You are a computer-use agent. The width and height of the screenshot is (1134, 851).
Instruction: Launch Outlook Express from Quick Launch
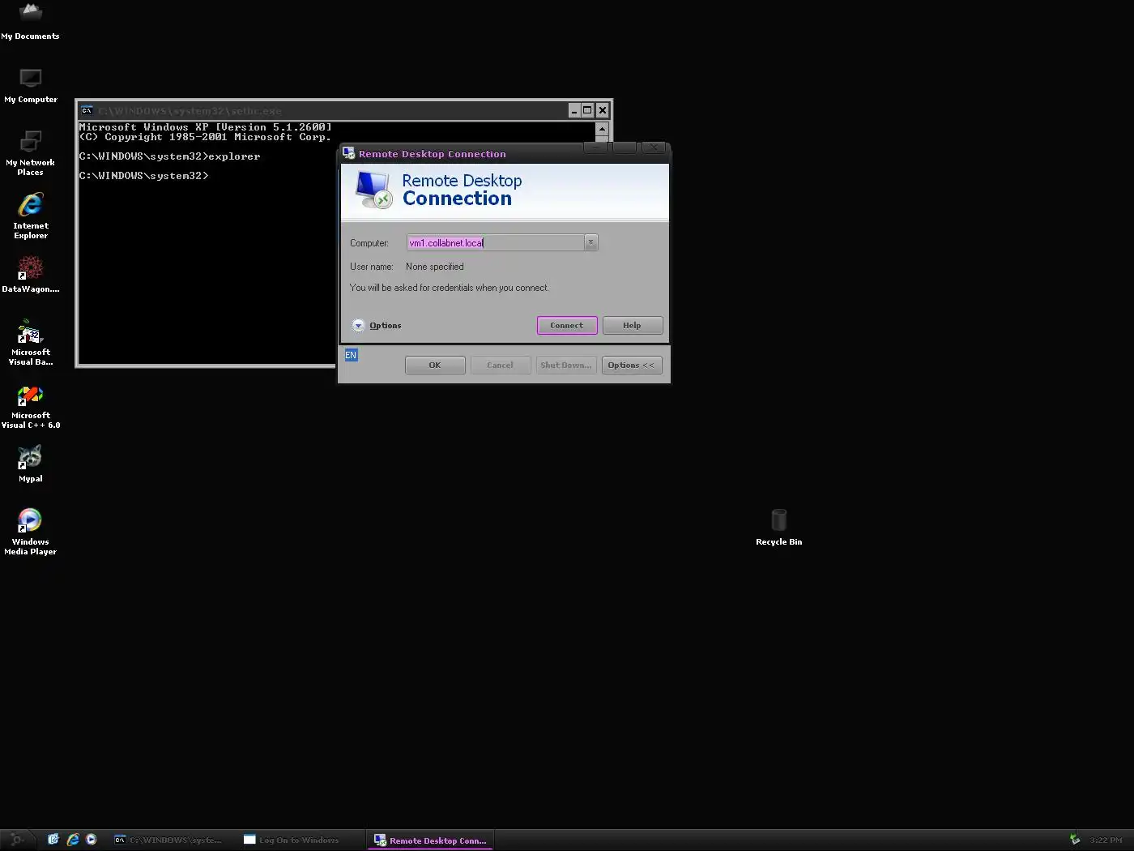coord(53,840)
